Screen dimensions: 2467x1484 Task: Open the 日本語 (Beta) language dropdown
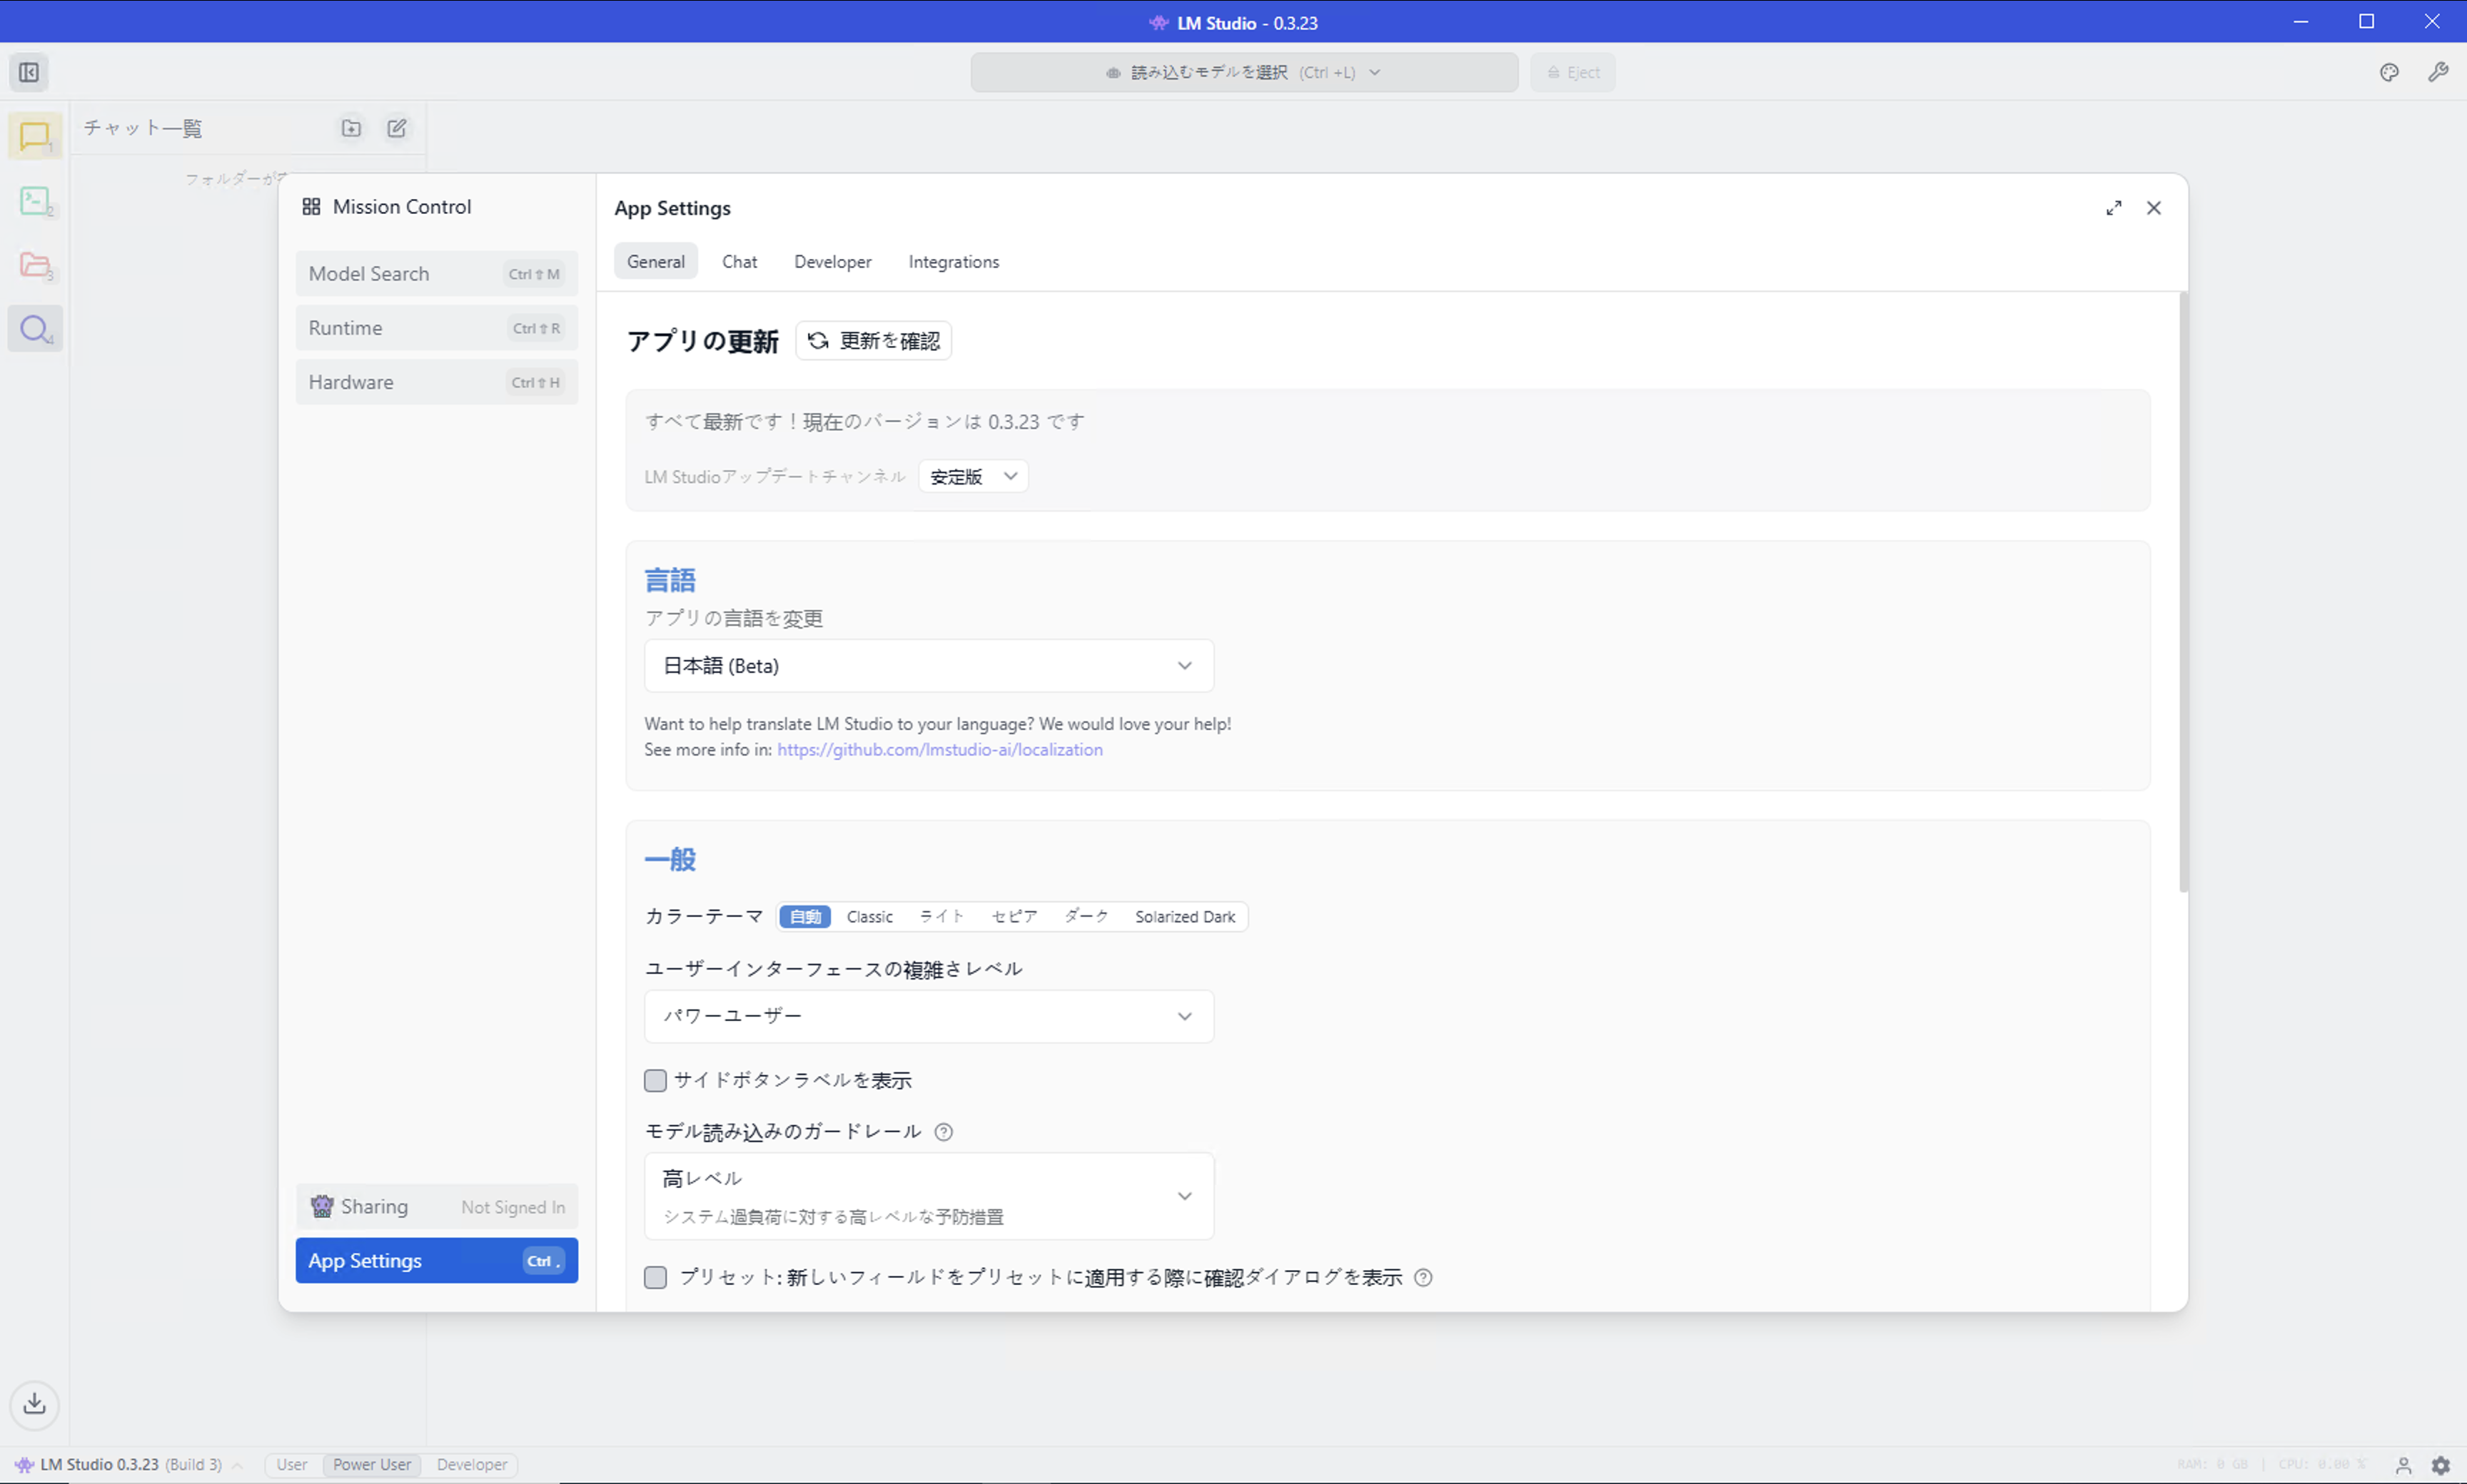[x=929, y=666]
